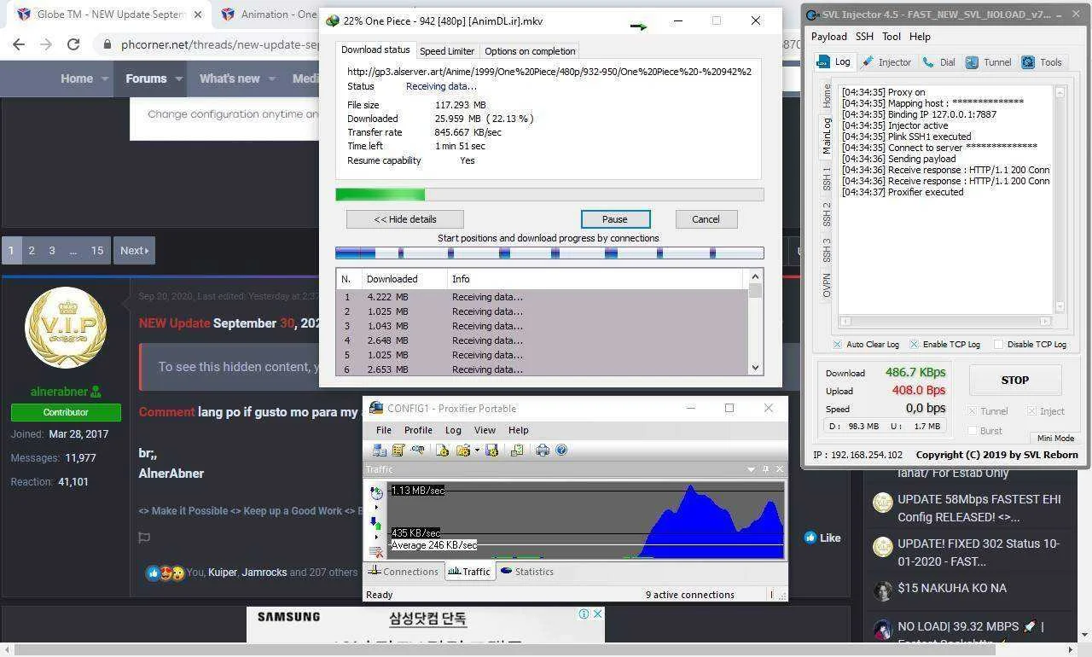Toggle the Tunnel checkbox in SVL Injector
The image size is (1092, 657).
972,411
